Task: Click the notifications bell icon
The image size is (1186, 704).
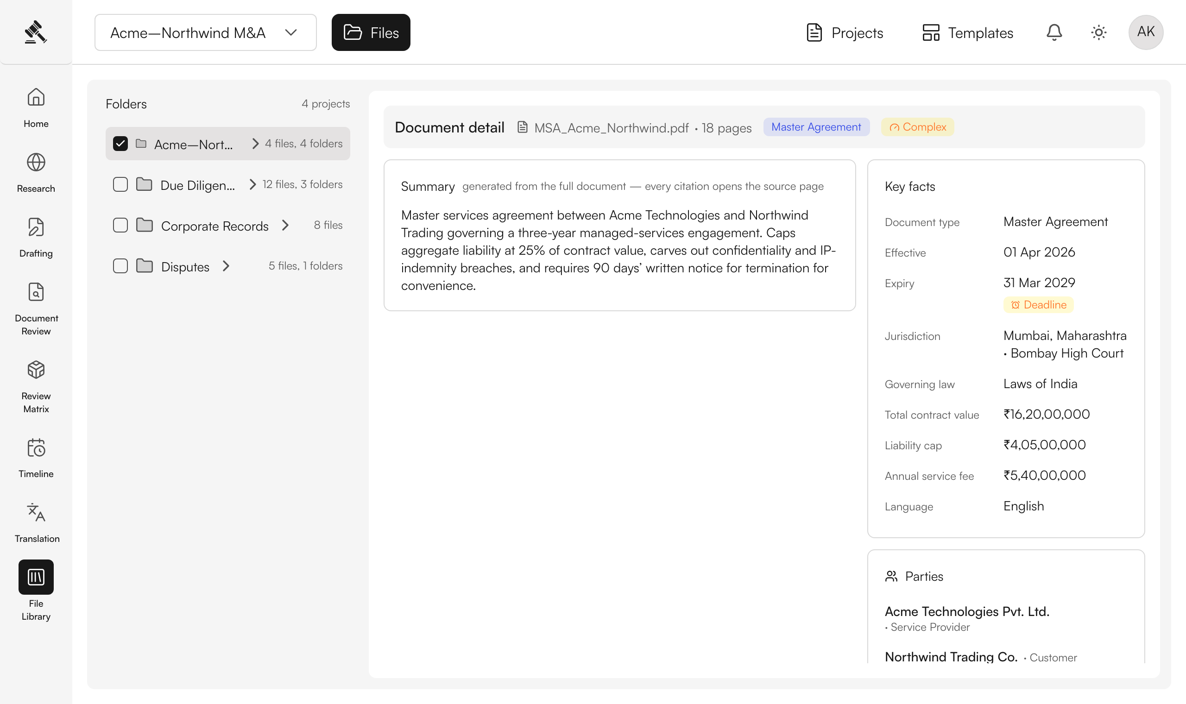Action: 1054,32
